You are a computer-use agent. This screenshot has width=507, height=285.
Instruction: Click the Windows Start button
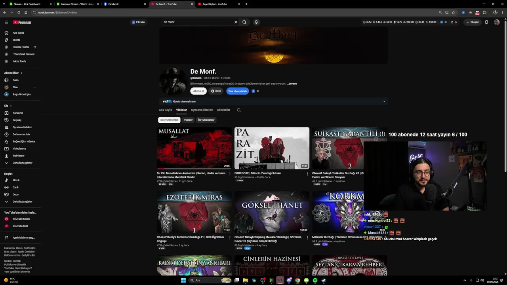[x=183, y=280]
